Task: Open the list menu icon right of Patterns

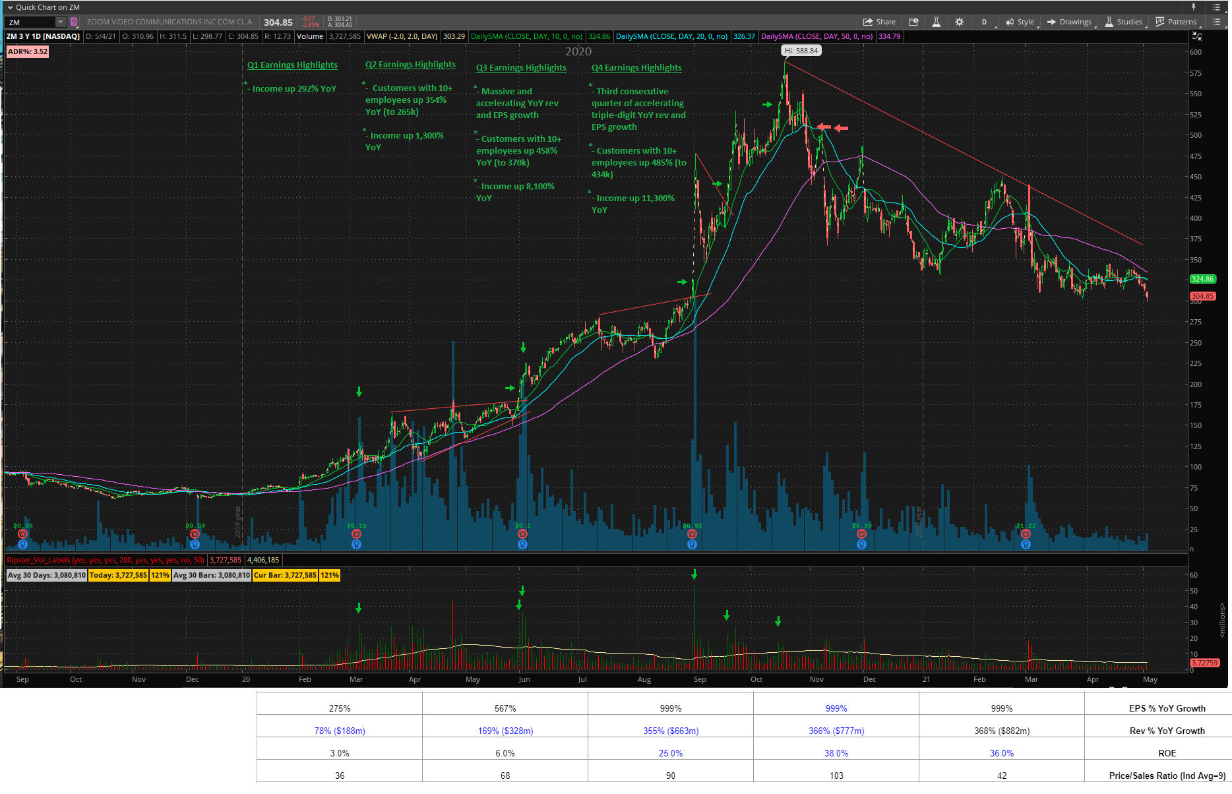Action: pos(1217,22)
